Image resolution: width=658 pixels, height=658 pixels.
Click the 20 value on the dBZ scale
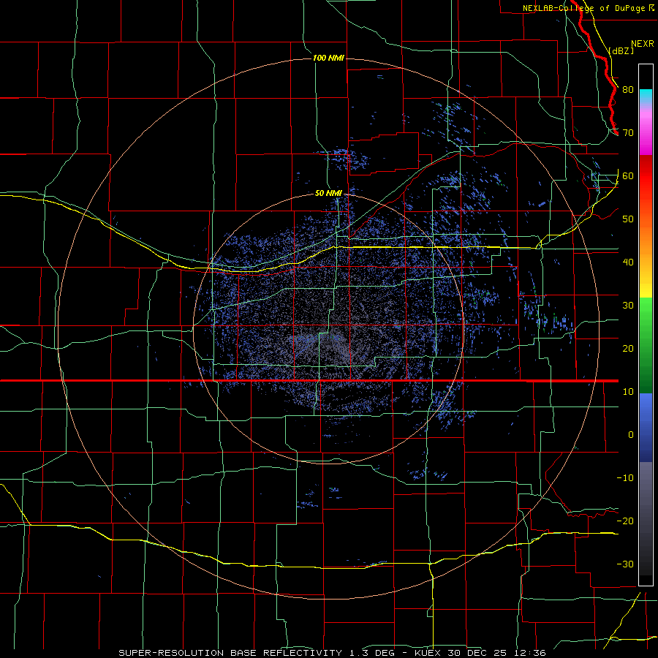click(628, 348)
